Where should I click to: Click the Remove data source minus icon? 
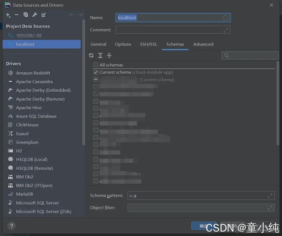coord(17,15)
